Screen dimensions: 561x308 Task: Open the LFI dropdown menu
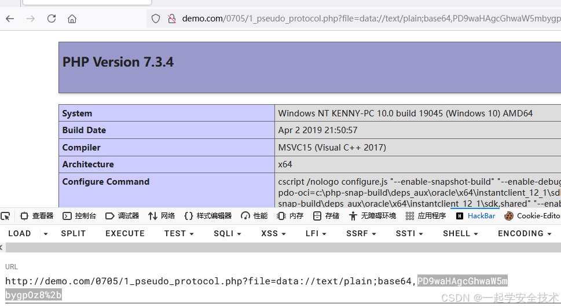pyautogui.click(x=316, y=233)
